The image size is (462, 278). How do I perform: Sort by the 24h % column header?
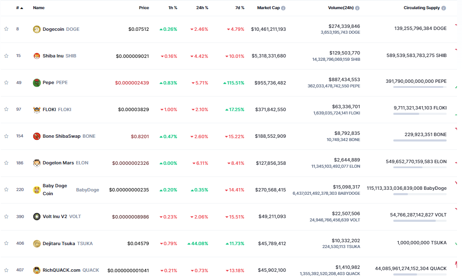pos(202,8)
